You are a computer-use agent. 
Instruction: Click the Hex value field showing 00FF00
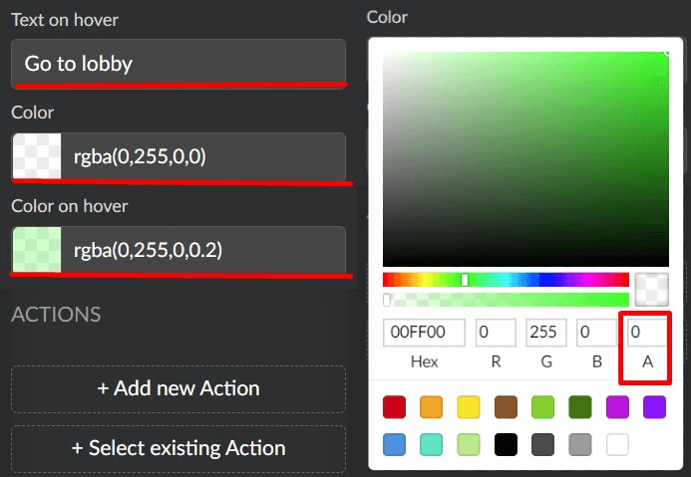pos(424,332)
